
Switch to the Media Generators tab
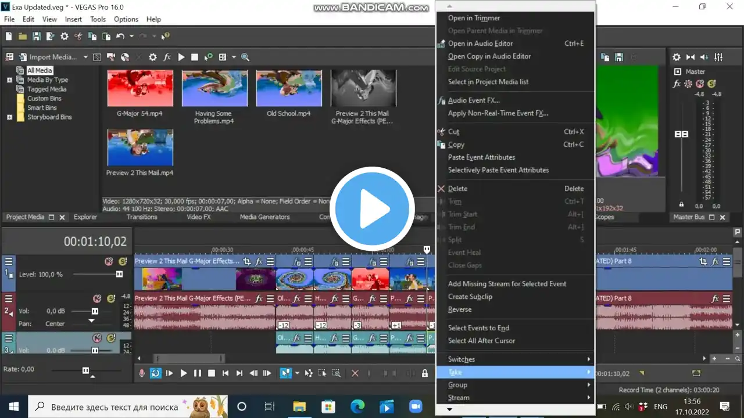click(x=265, y=217)
